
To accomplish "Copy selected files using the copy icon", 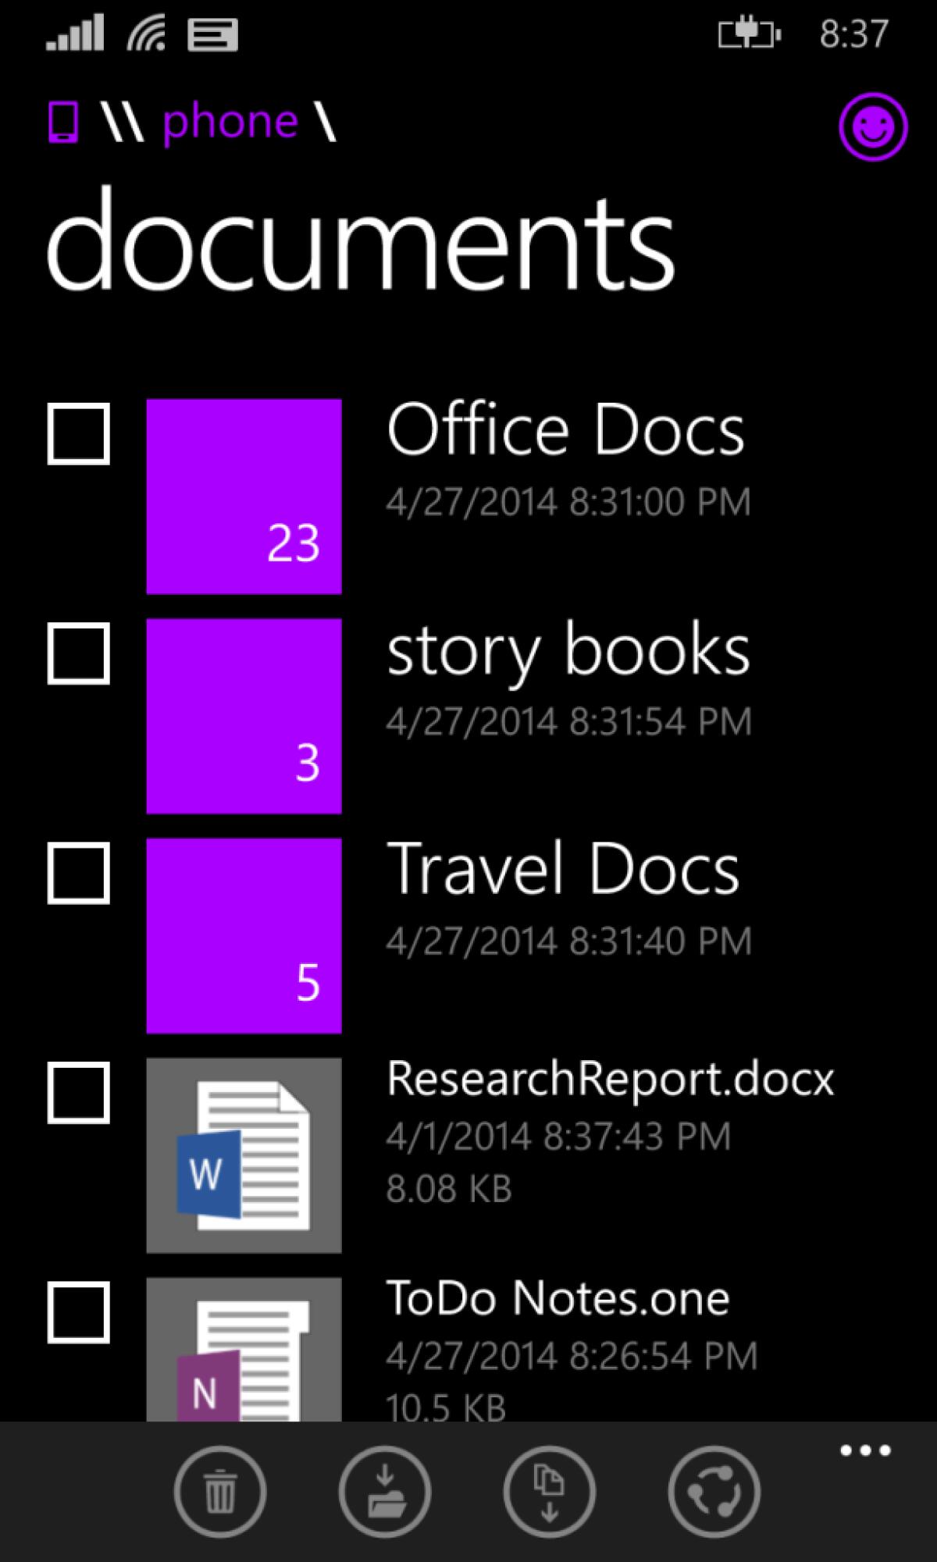I will [x=549, y=1491].
